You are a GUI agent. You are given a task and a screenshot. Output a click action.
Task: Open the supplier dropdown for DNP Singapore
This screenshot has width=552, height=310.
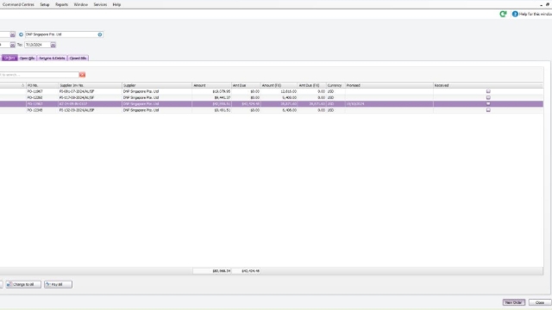pos(100,34)
